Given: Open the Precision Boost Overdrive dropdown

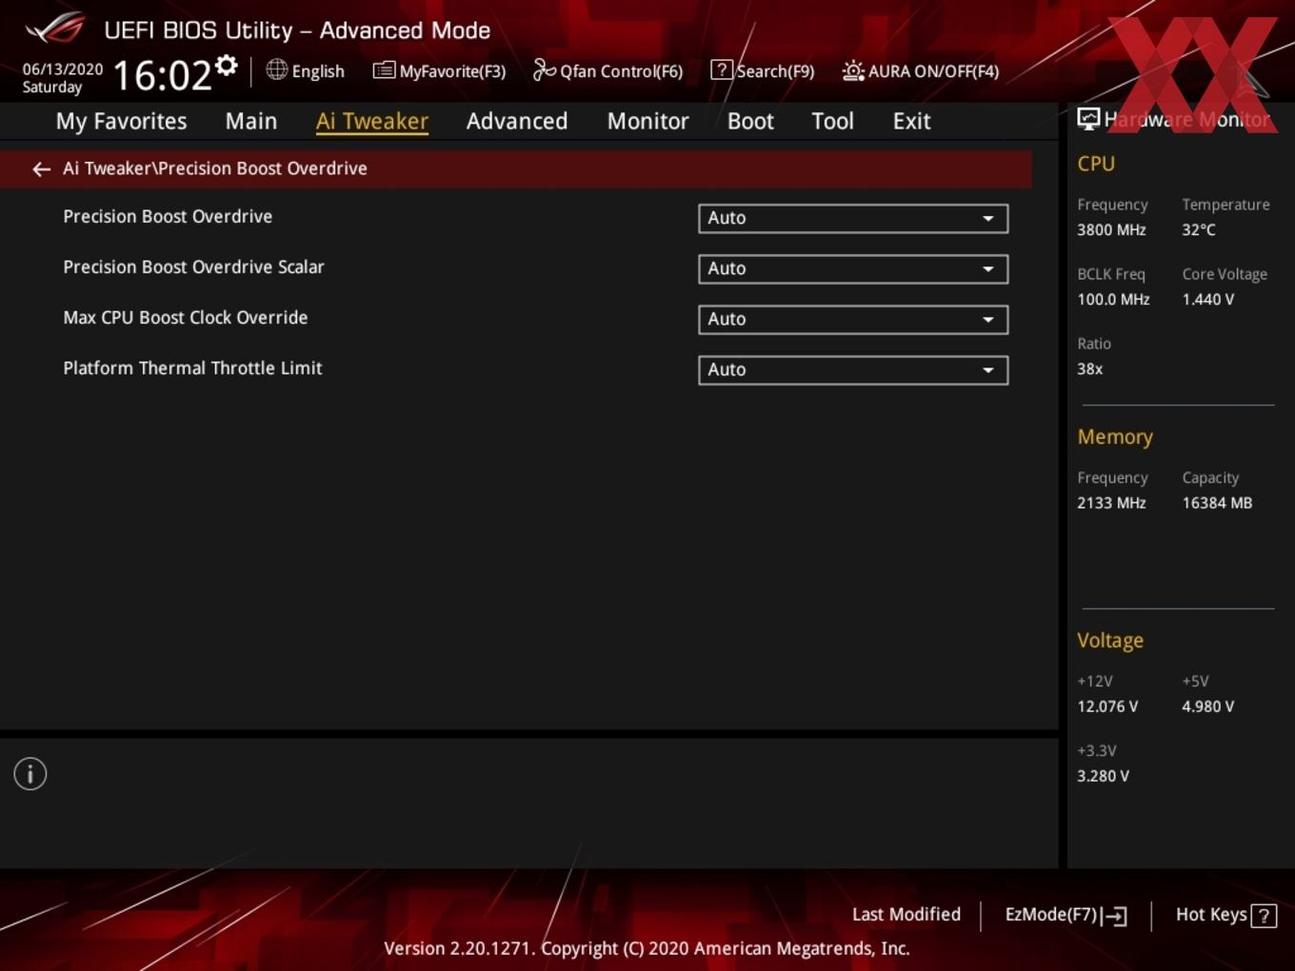Looking at the screenshot, I should pyautogui.click(x=853, y=218).
